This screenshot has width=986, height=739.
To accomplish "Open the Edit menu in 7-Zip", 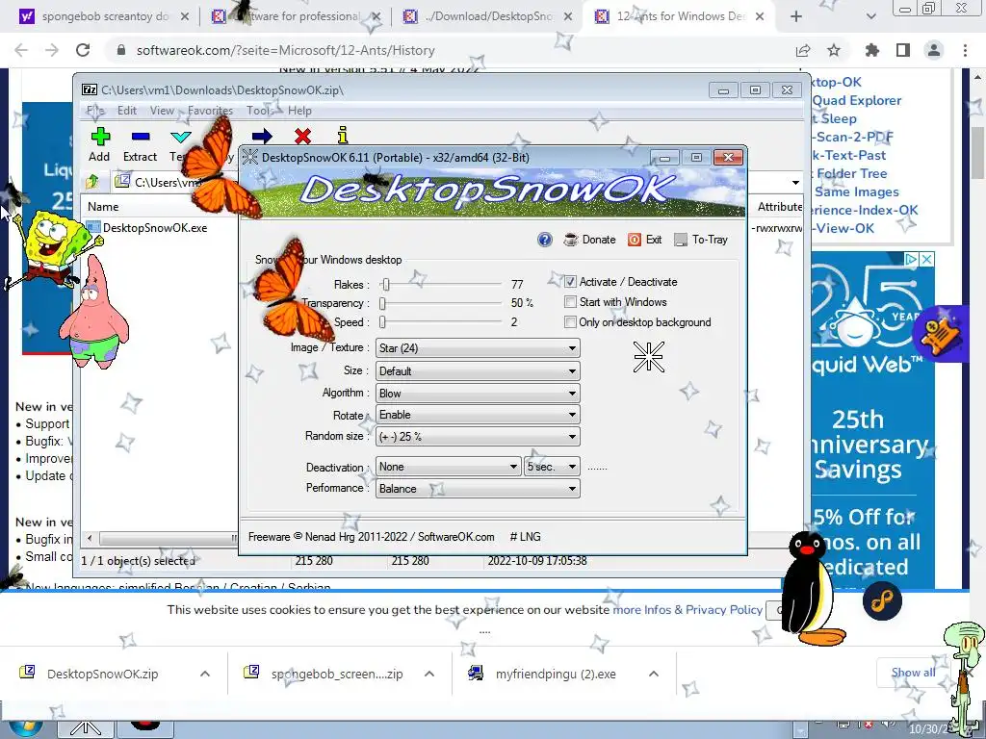I will 126,111.
